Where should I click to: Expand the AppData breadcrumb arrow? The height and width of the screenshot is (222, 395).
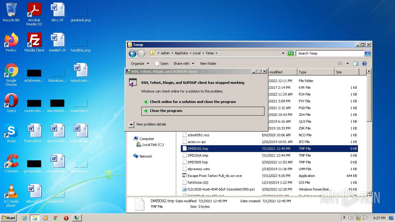[190, 53]
